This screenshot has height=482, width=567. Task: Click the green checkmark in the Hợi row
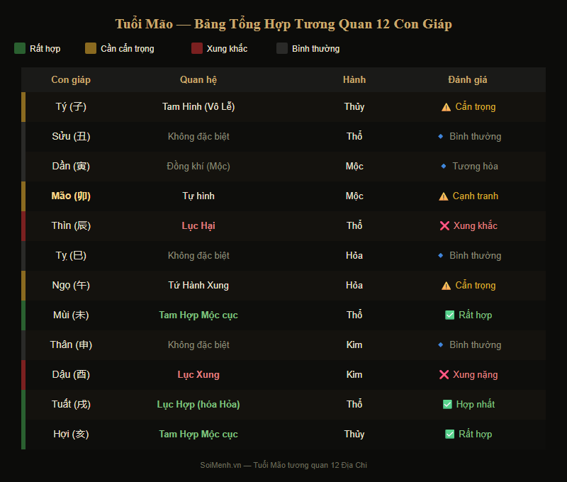tap(449, 435)
